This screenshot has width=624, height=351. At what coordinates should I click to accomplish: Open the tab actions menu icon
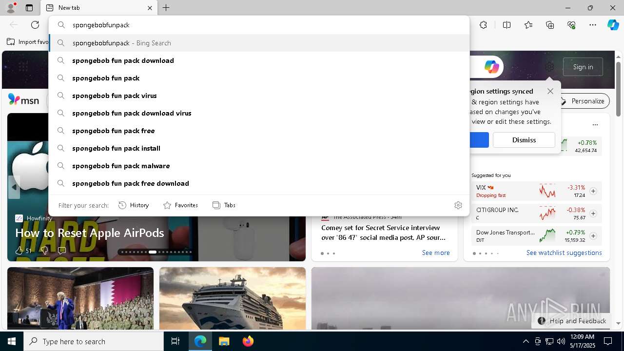pyautogui.click(x=29, y=8)
